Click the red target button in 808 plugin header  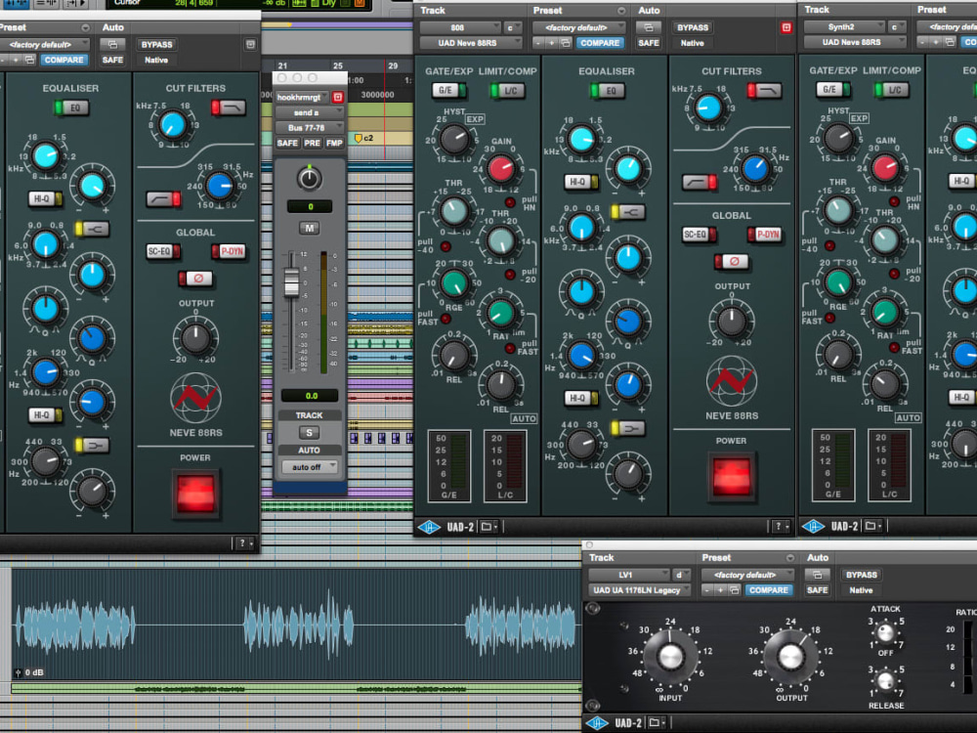pos(786,27)
